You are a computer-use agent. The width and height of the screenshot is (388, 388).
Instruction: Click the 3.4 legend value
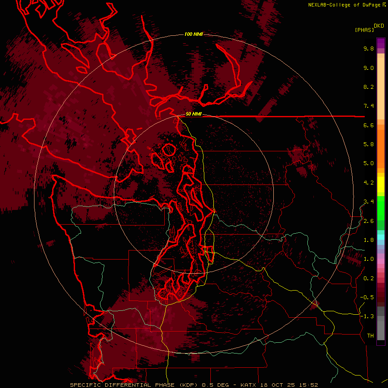pos(369,202)
